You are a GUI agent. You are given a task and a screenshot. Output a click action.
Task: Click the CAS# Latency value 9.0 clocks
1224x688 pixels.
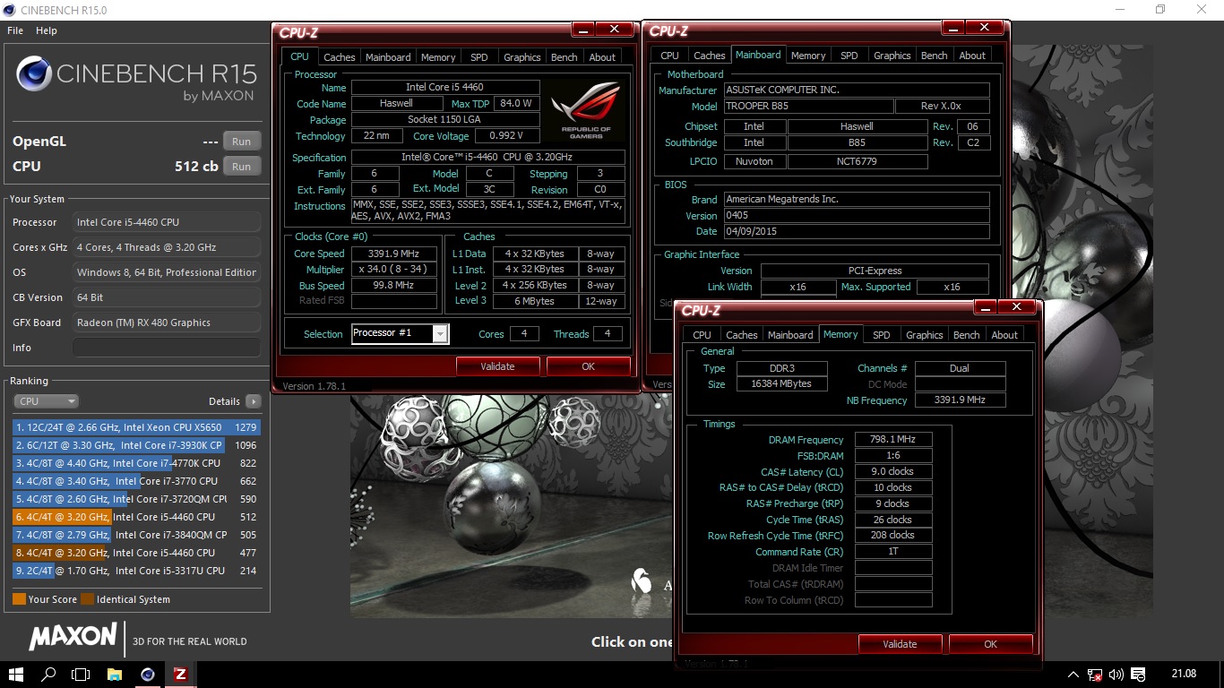tap(893, 471)
